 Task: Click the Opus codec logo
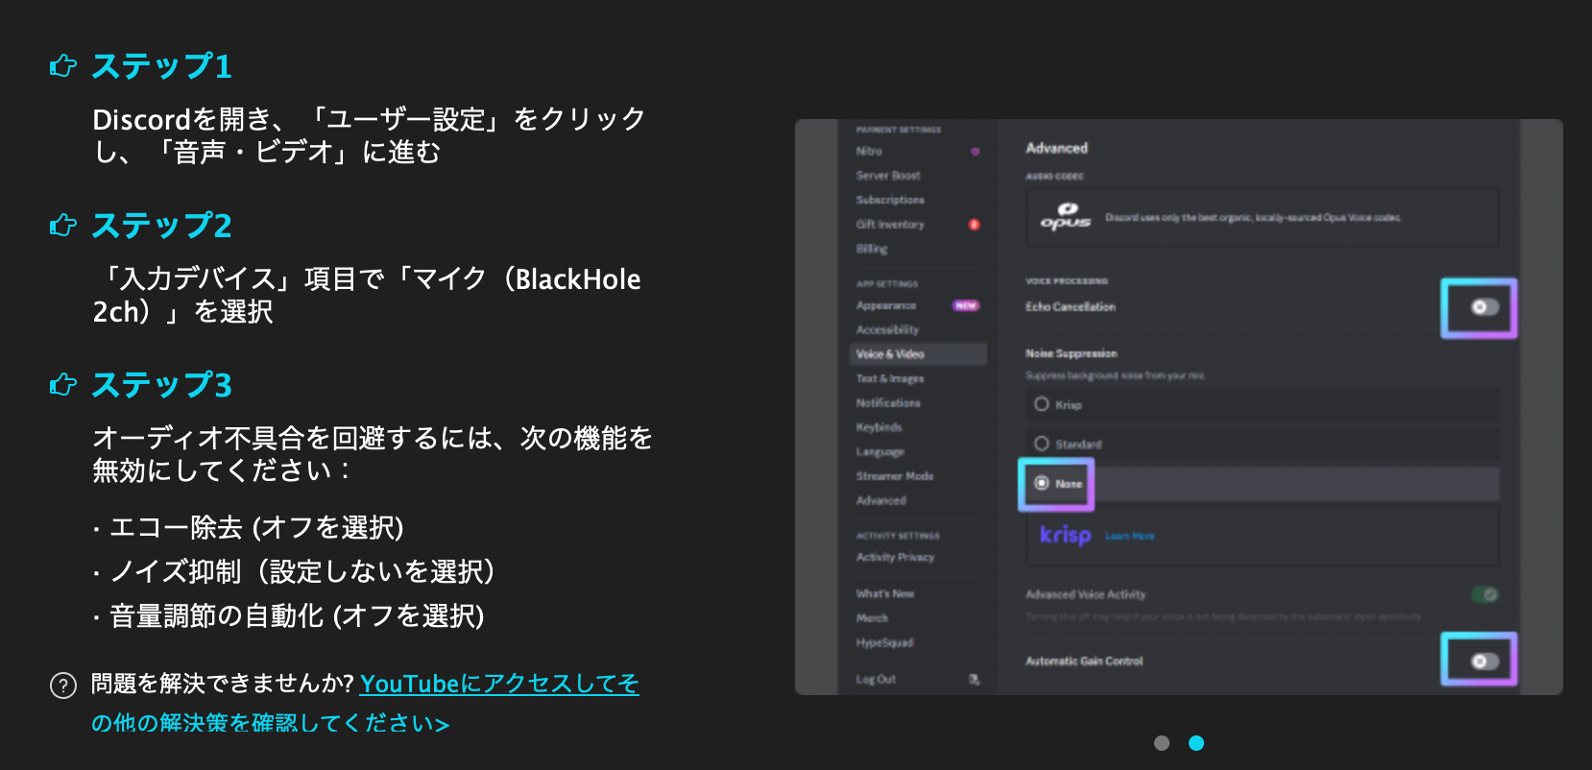1066,217
